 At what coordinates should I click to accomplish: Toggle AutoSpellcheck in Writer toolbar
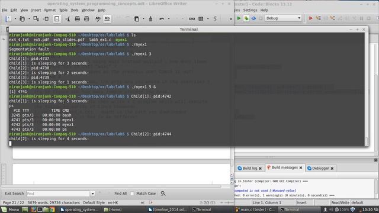(107, 18)
